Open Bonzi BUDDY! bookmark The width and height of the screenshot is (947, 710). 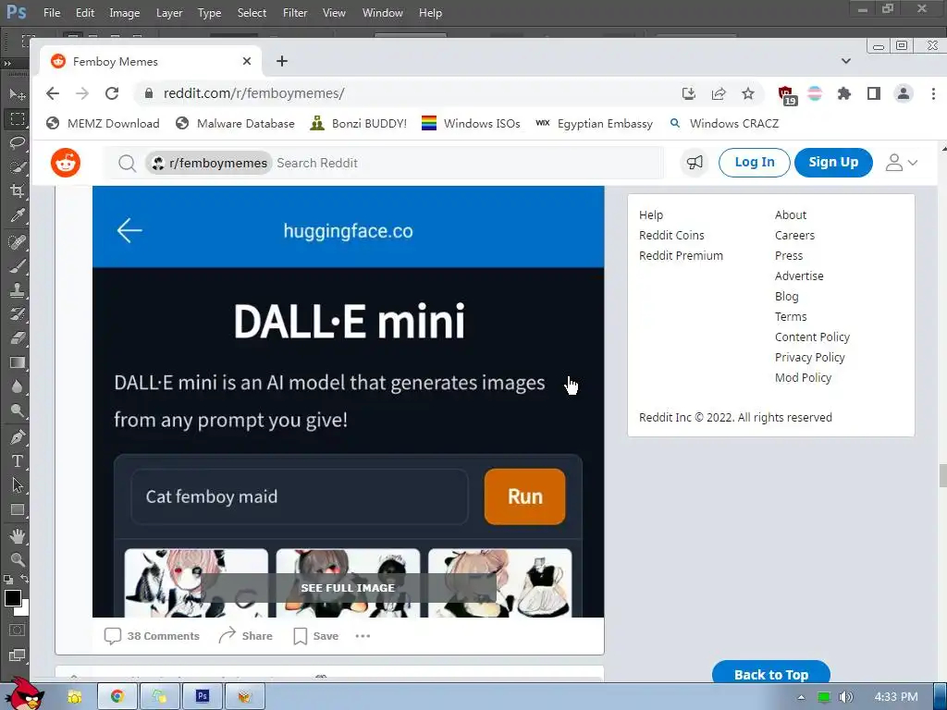359,123
